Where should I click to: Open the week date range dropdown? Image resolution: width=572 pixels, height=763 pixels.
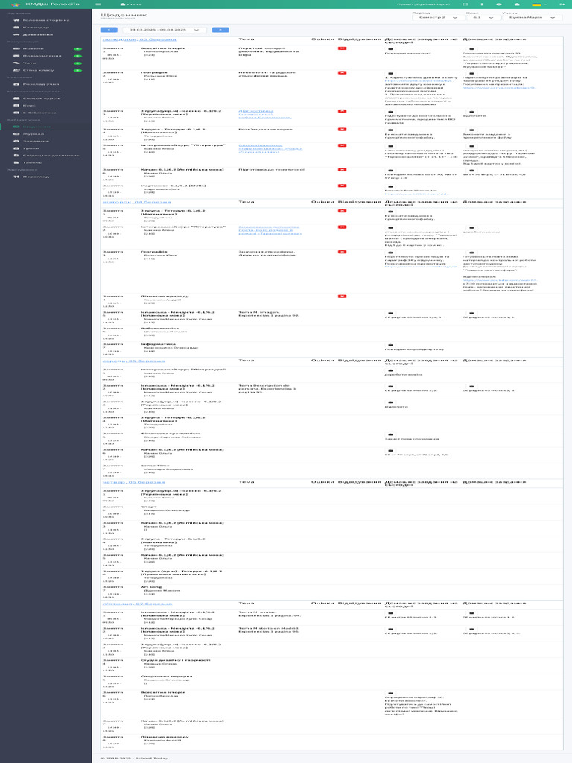coord(165,30)
